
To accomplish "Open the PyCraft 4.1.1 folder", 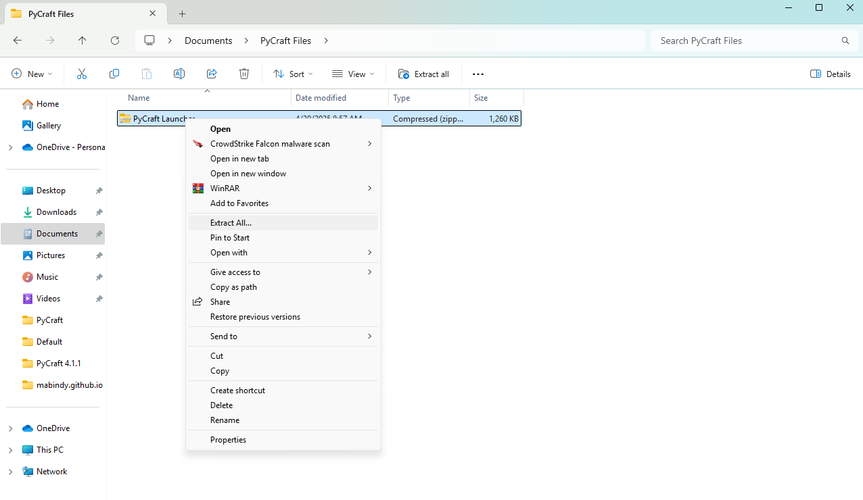I will 53,364.
